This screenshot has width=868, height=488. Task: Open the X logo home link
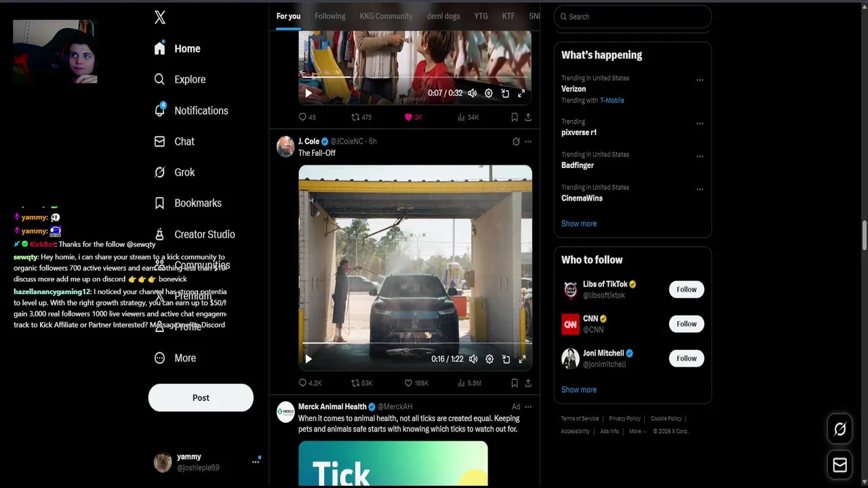point(160,18)
